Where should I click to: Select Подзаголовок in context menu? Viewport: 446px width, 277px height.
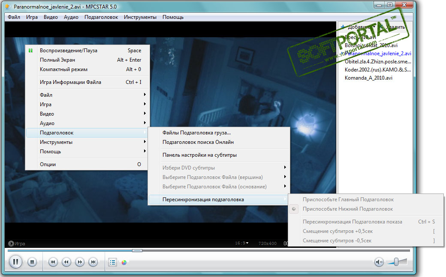tap(87, 133)
